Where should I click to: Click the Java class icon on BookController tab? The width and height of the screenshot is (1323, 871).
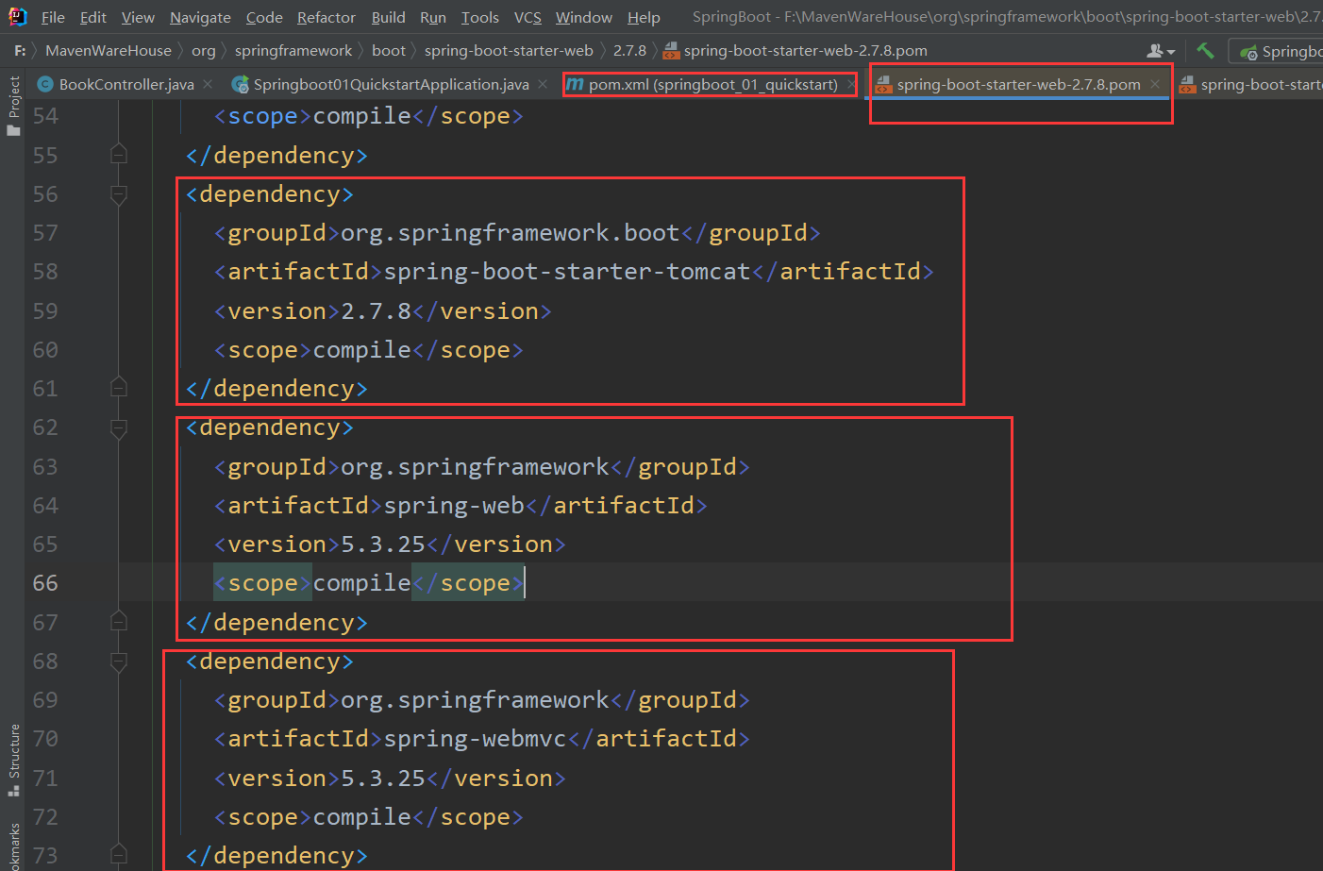44,84
